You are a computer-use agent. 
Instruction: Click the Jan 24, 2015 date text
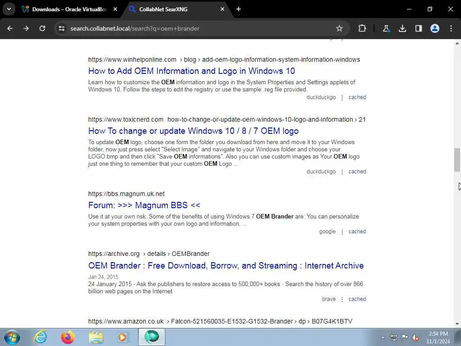pos(103,277)
